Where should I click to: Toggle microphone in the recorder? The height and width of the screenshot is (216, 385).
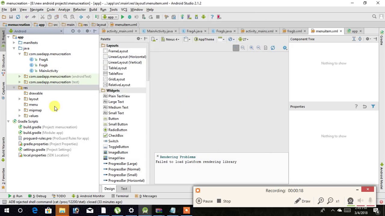coord(370,201)
